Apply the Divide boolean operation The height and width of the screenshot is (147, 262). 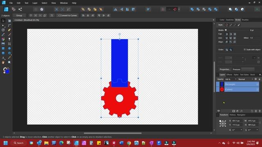216,9
